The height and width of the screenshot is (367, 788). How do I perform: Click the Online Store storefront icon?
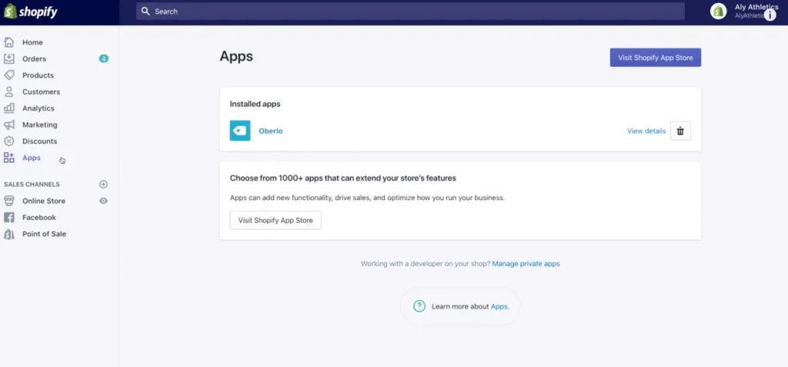point(9,201)
